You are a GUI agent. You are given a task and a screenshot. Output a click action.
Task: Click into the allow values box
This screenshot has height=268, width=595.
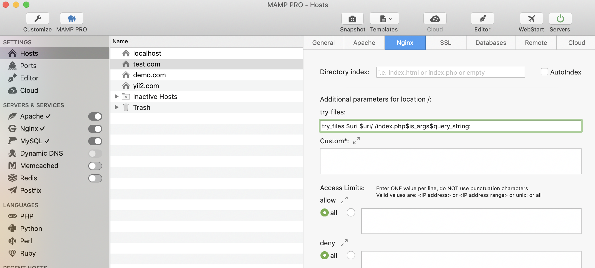point(471,221)
